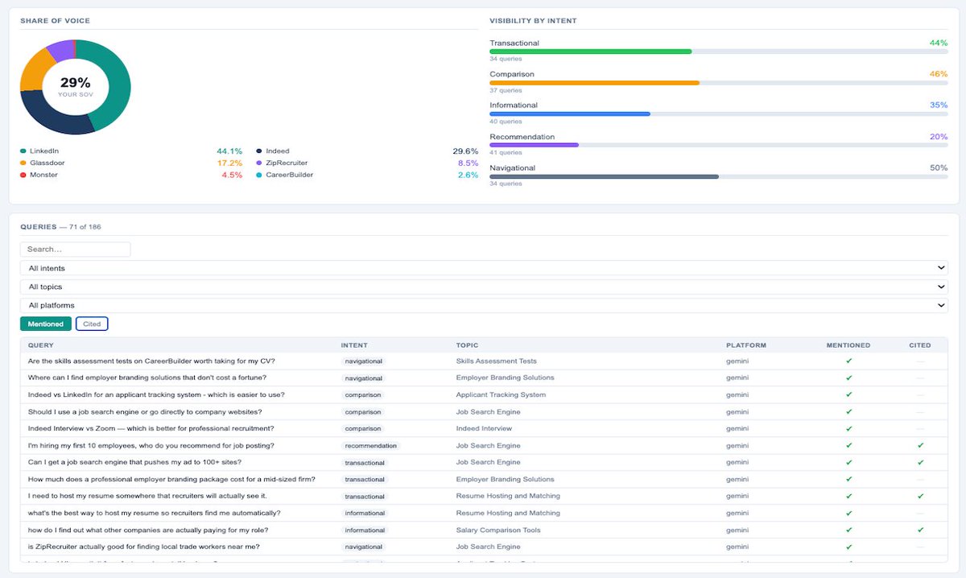966x578 pixels.
Task: Click the INTENT column header
Action: 354,345
